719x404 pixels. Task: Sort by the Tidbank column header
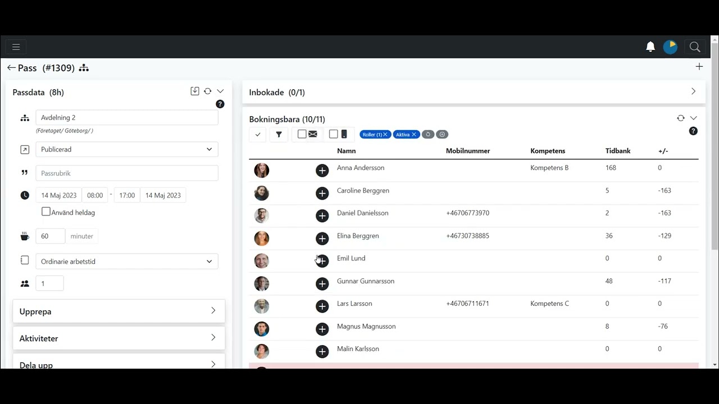tap(618, 151)
